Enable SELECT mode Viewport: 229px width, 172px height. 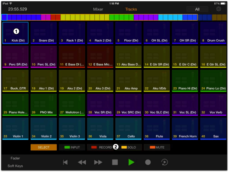pyautogui.click(x=44, y=147)
